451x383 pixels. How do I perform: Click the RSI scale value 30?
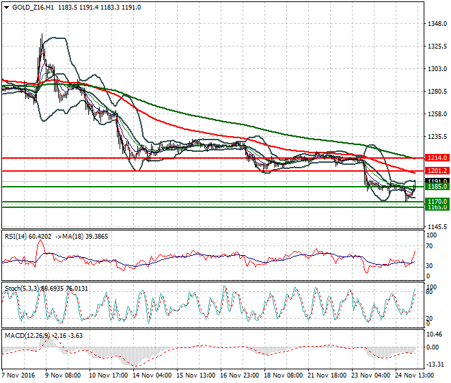pos(429,265)
